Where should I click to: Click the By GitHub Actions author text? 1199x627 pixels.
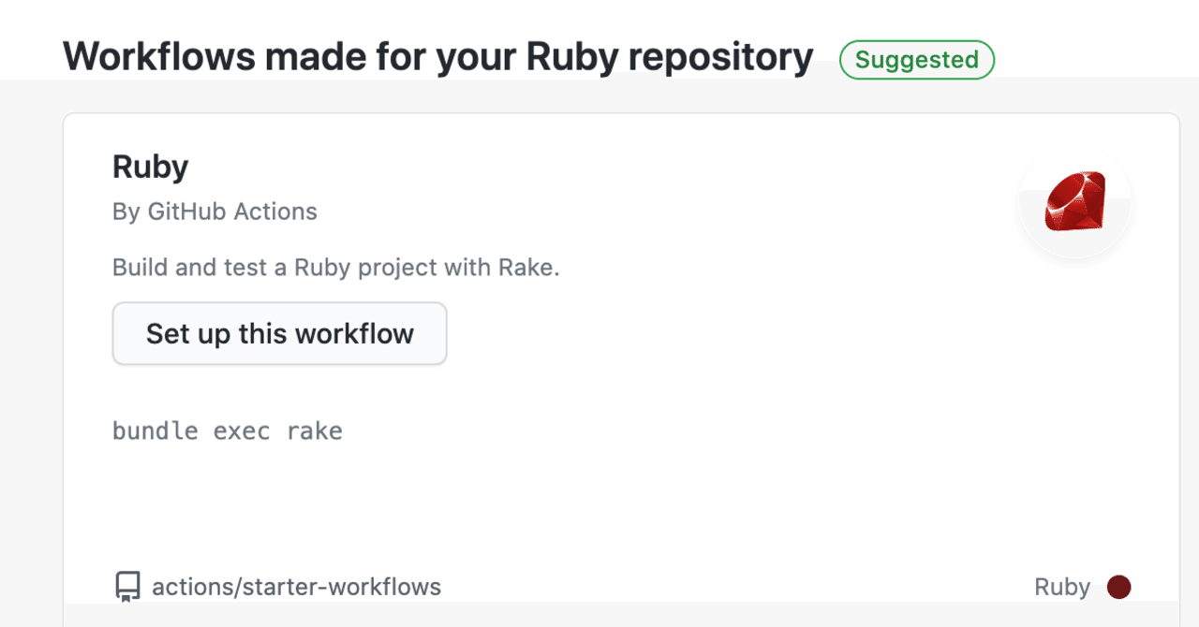[x=214, y=211]
